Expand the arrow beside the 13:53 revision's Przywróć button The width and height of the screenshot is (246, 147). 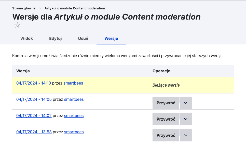pyautogui.click(x=186, y=135)
